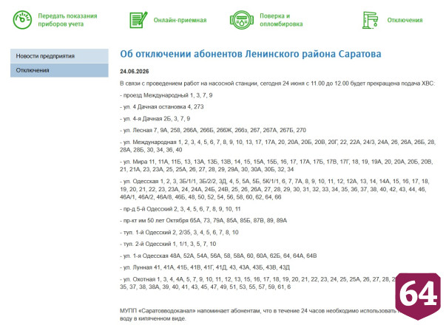Click the 'ул. Охотная' address list
Image resolution: width=446 pixels, height=325 pixels.
point(257,283)
